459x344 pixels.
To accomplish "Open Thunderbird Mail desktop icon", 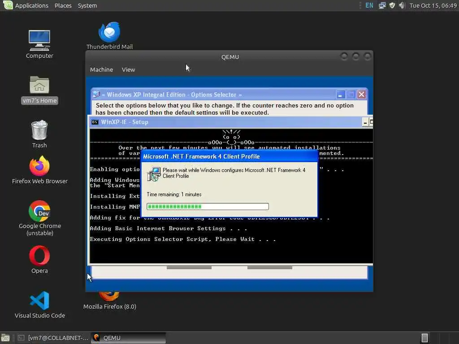I will tap(109, 32).
